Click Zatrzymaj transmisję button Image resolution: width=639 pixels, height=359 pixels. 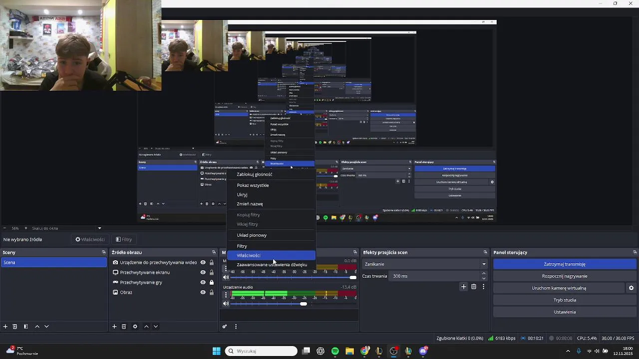(565, 264)
